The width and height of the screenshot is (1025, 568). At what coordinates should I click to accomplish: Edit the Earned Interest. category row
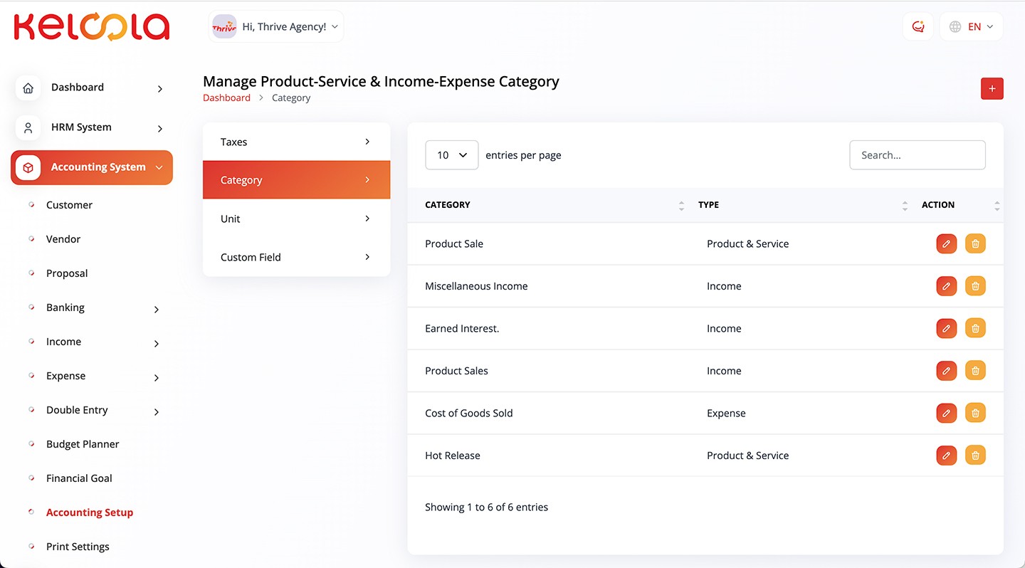(946, 328)
